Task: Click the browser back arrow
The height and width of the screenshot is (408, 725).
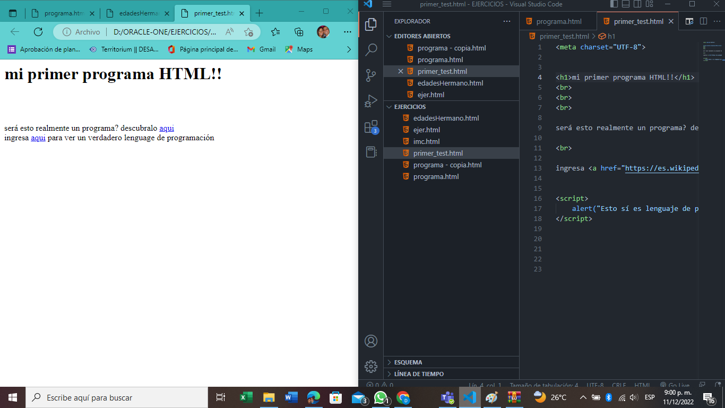Action: tap(15, 32)
